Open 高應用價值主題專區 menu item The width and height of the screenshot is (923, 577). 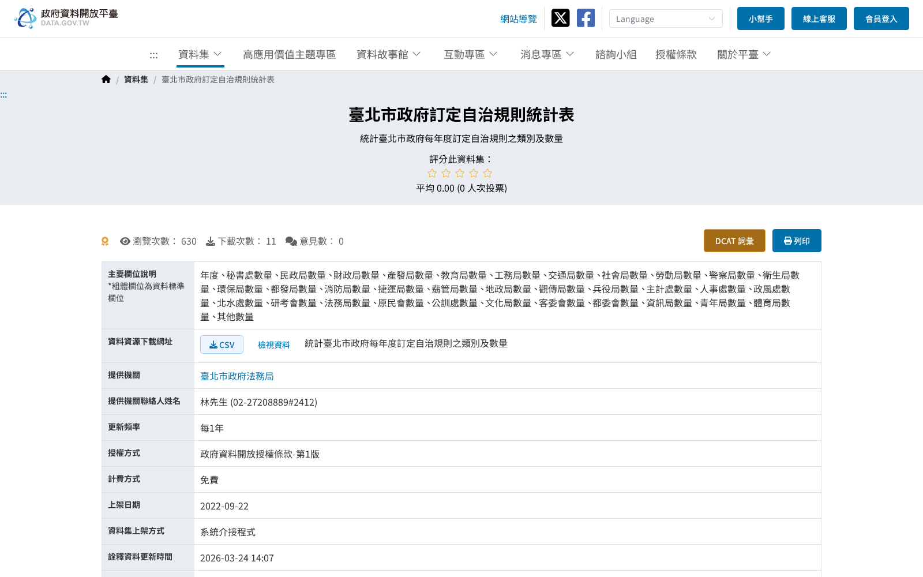[290, 54]
